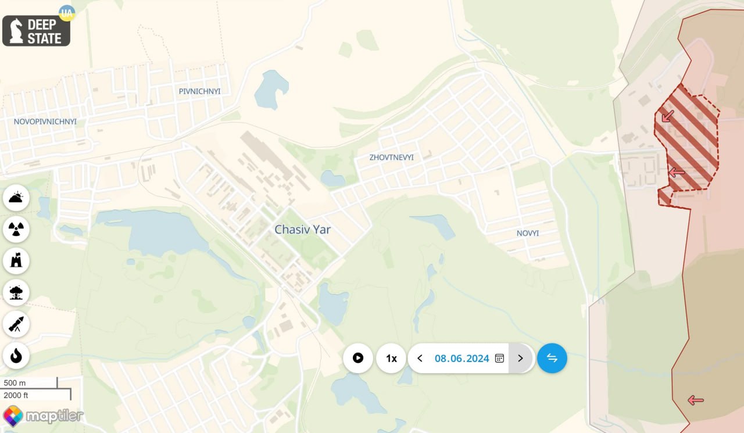Open the calendar date picker icon
Image resolution: width=744 pixels, height=433 pixels.
click(x=499, y=358)
